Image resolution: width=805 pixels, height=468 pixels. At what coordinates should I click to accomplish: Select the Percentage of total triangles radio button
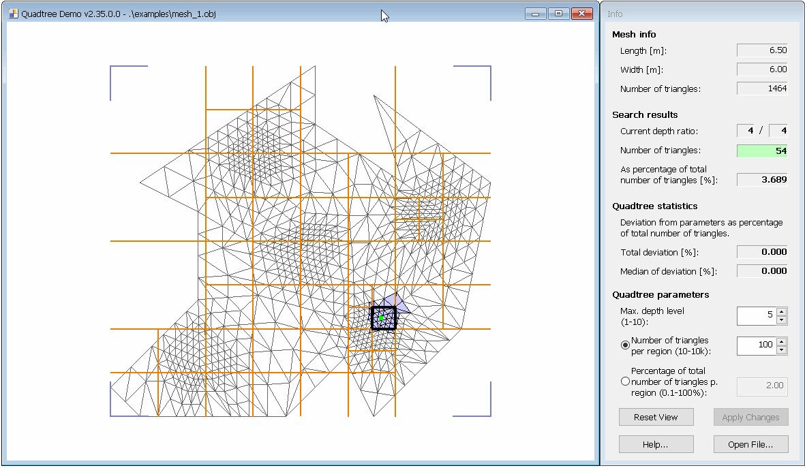(x=625, y=381)
